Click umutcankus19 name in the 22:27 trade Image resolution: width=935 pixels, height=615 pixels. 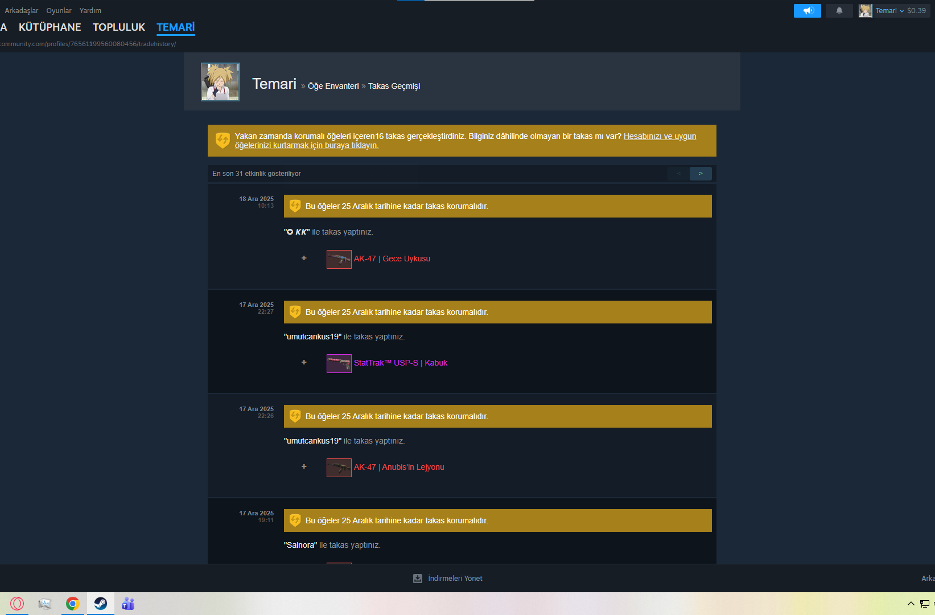point(313,337)
